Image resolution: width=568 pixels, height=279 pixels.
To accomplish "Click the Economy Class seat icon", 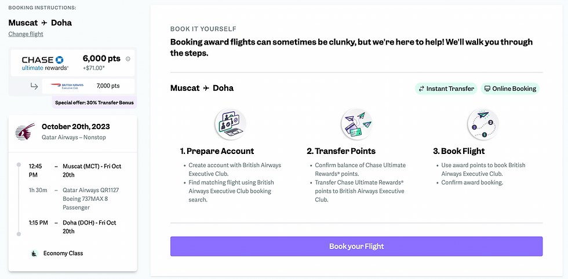I will click(x=34, y=254).
